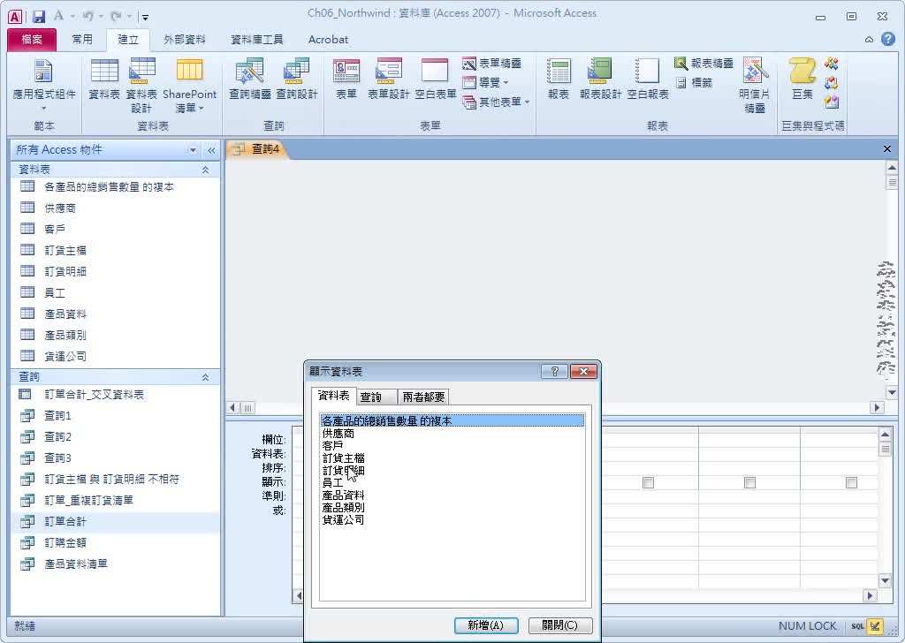Open More Forms (其他表單) dropdown

[x=497, y=102]
